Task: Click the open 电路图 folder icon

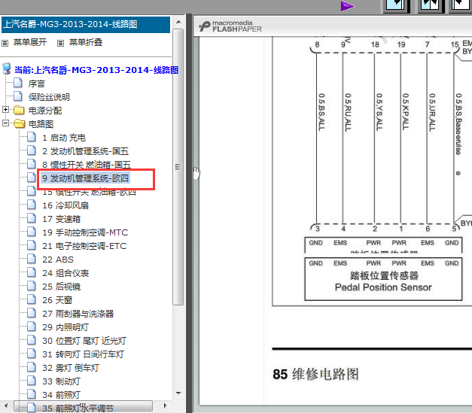Action: point(20,123)
